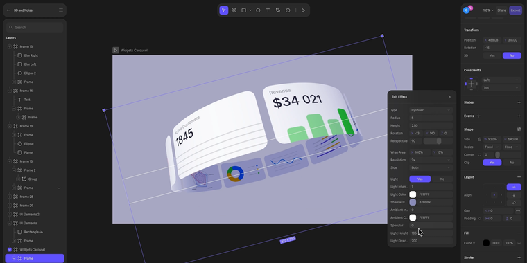Screen dimensions: 527x263
Task: Expand the Frame 28 layer
Action: [10, 197]
